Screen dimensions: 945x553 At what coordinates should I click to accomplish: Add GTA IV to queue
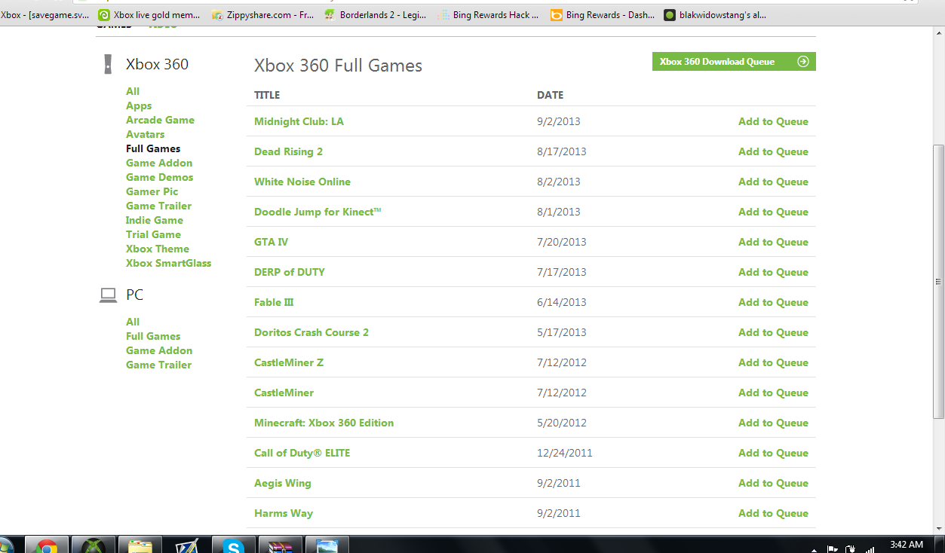[773, 242]
